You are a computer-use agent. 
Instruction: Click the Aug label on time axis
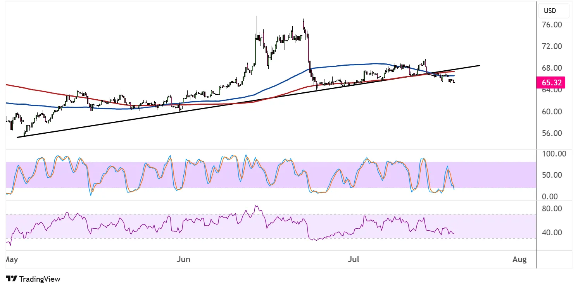519,259
